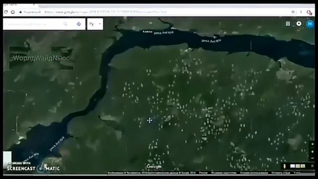The height and width of the screenshot is (179, 318).
Task: Zoom out with the minus button
Action: (x=313, y=158)
